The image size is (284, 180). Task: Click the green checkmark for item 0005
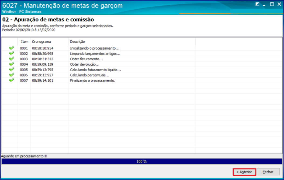point(11,70)
